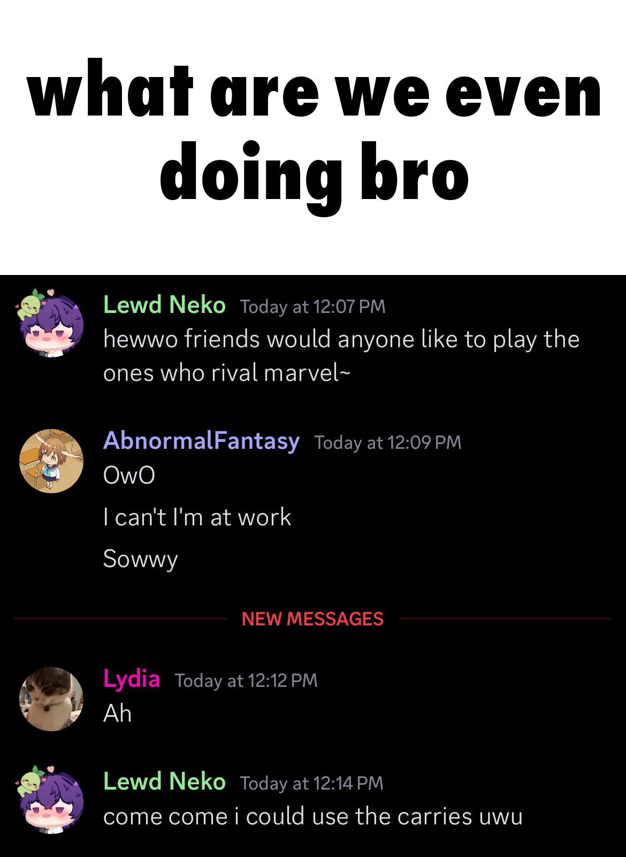Viewport: 626px width, 857px height.
Task: Select Lewd Neko username at 12:14 PM
Action: [164, 781]
